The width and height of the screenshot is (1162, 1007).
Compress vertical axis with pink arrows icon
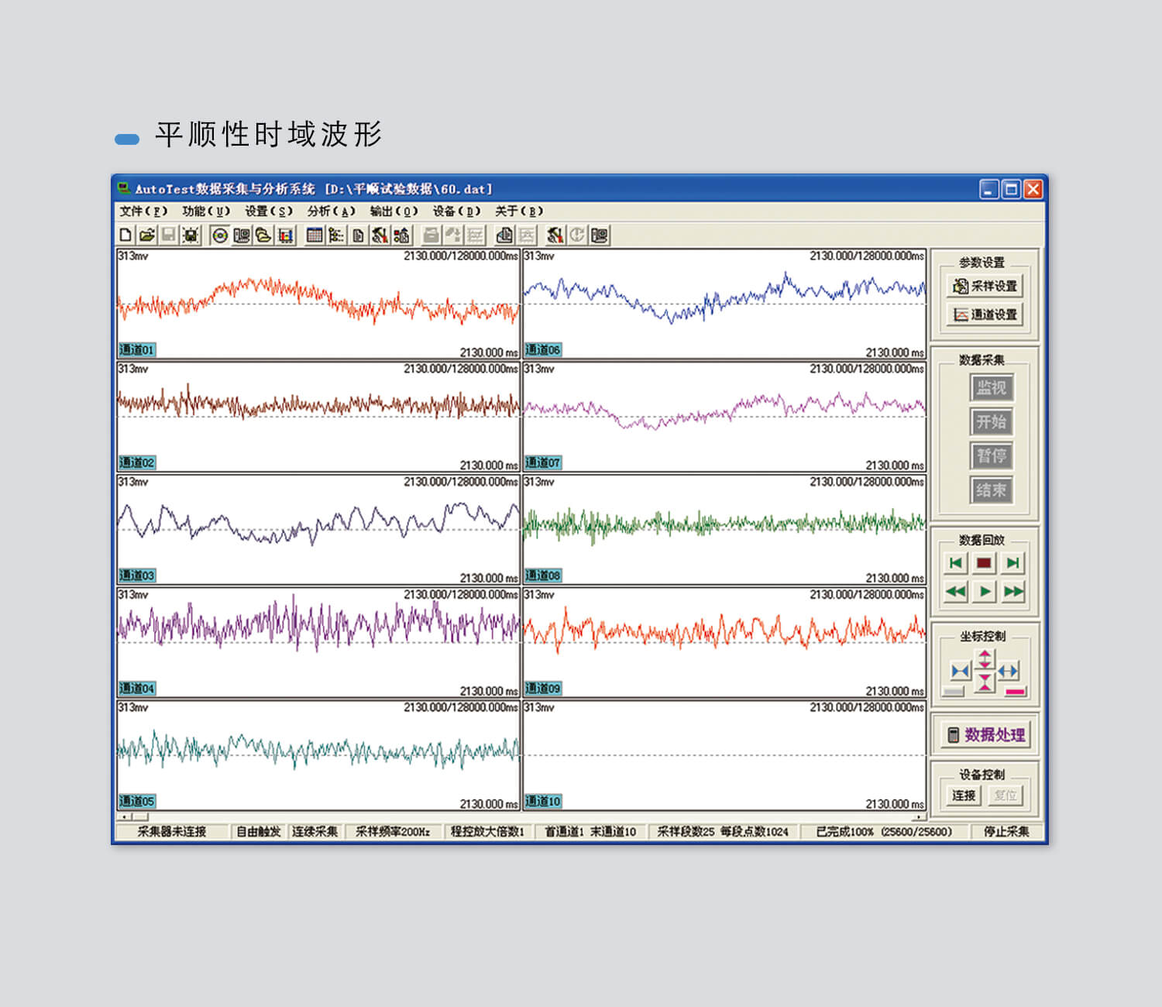(x=985, y=682)
